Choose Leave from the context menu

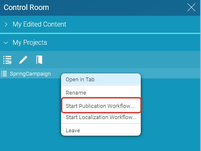click(x=101, y=130)
